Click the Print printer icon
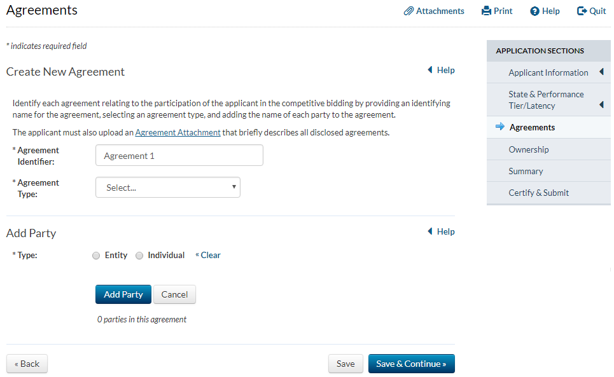Image resolution: width=614 pixels, height=377 pixels. [486, 11]
